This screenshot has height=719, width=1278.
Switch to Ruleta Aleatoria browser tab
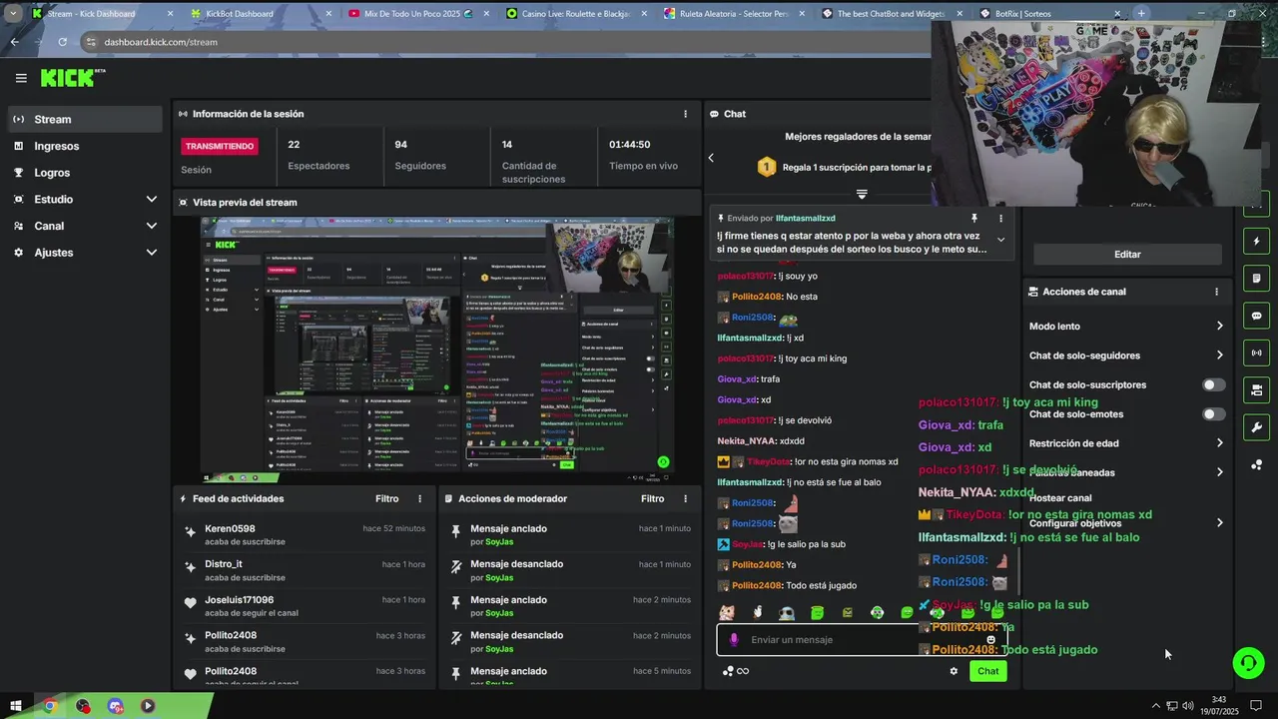[734, 14]
